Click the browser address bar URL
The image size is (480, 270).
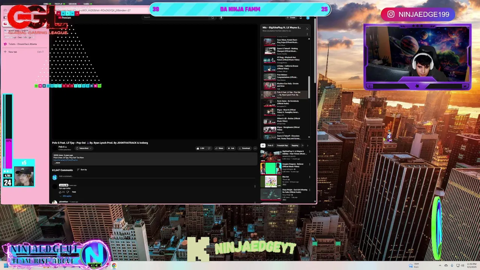94,10
